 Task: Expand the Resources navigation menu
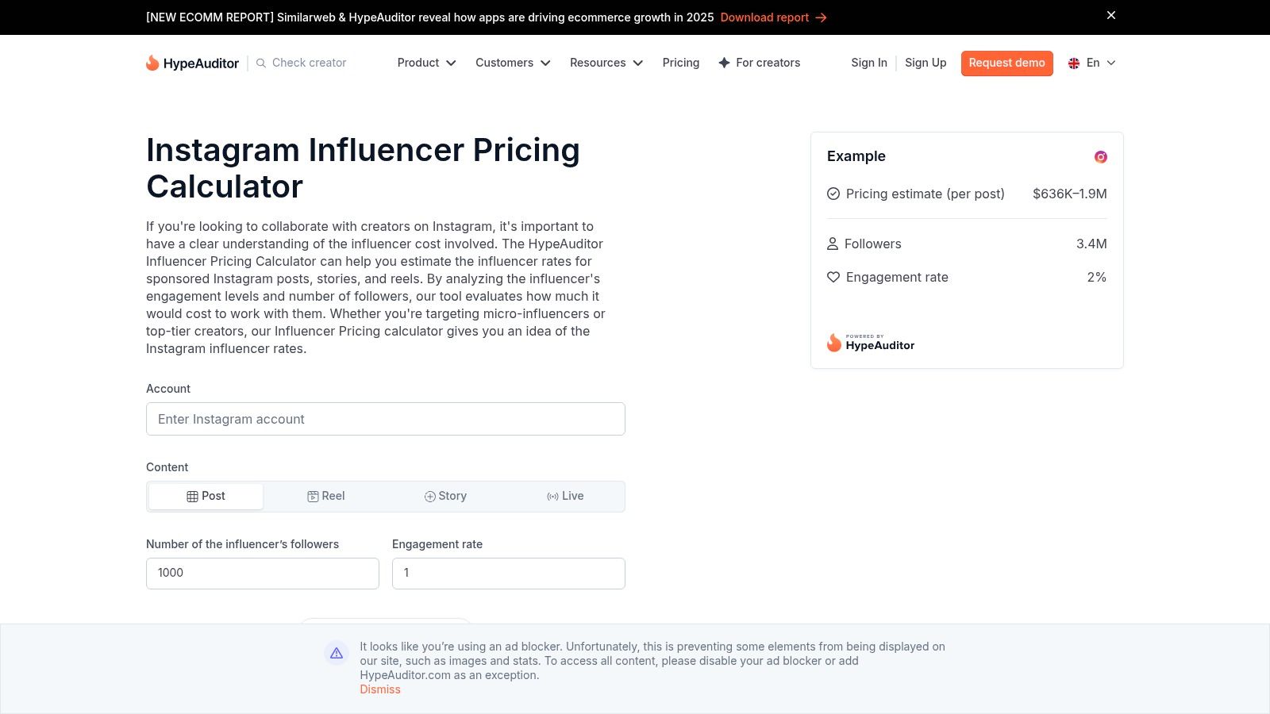[x=606, y=63]
